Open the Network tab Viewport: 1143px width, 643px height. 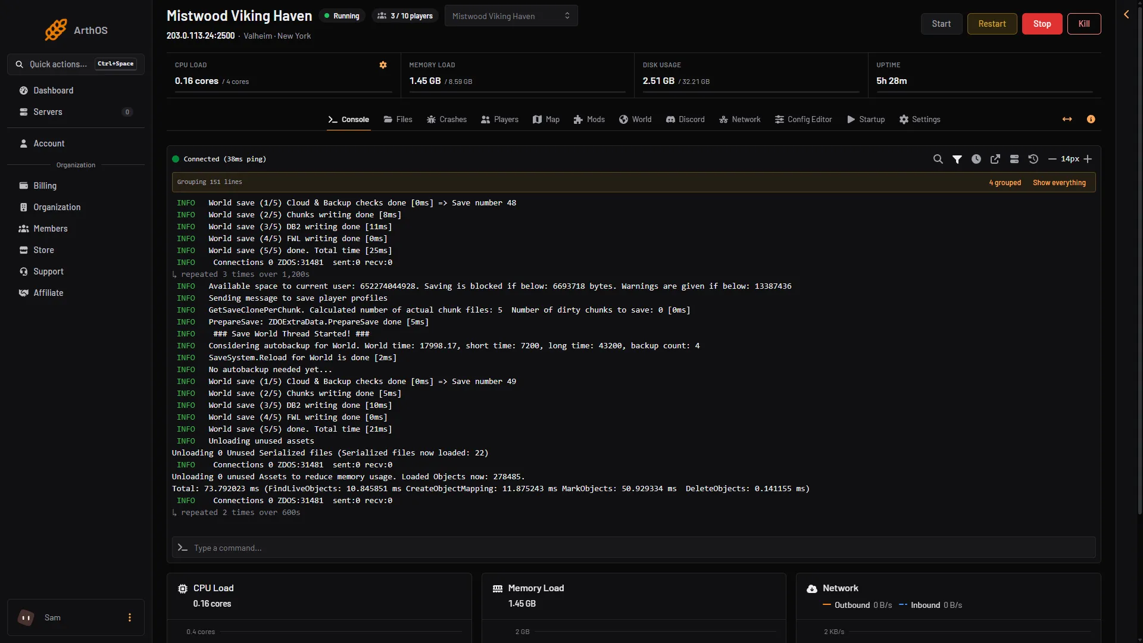click(x=739, y=120)
